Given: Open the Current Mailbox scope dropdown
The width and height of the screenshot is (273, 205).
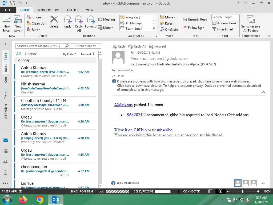Looking at the screenshot, I should tap(86, 46).
